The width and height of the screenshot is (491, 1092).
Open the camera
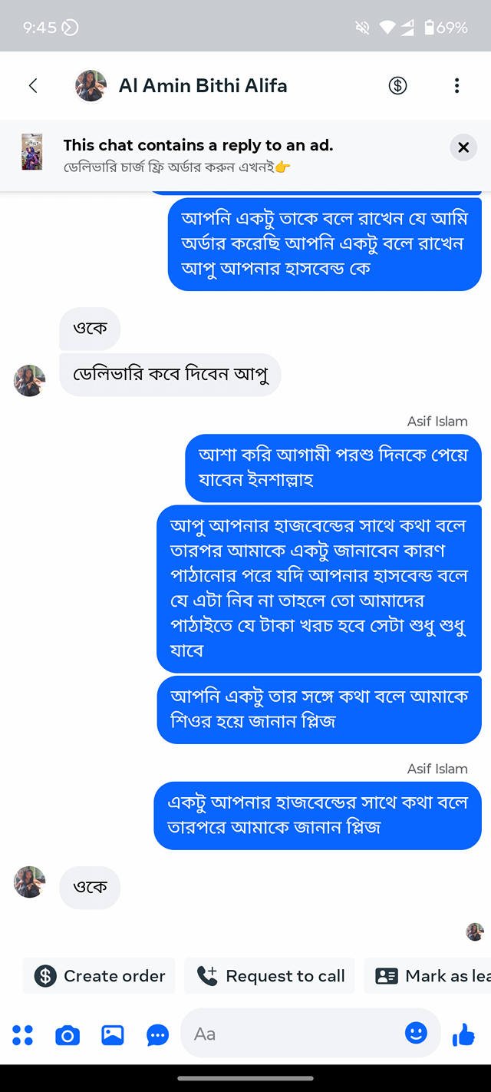[x=68, y=1035]
